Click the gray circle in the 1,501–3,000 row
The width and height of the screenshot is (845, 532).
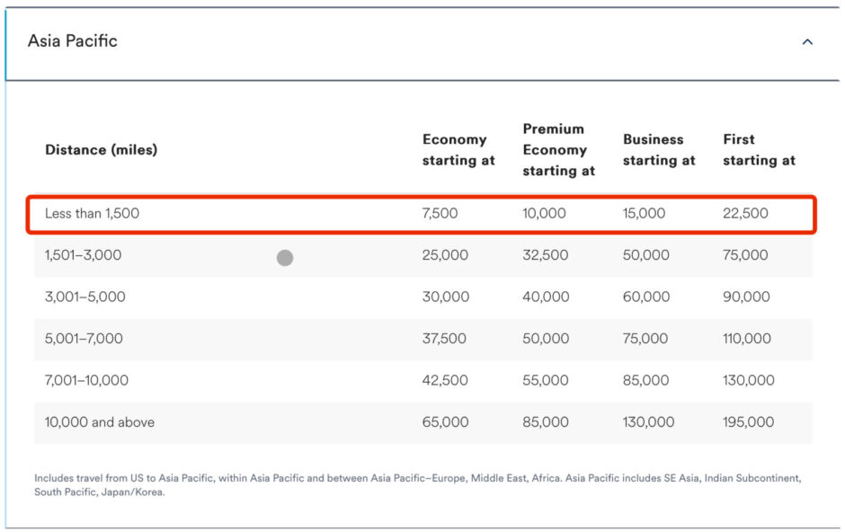285,258
